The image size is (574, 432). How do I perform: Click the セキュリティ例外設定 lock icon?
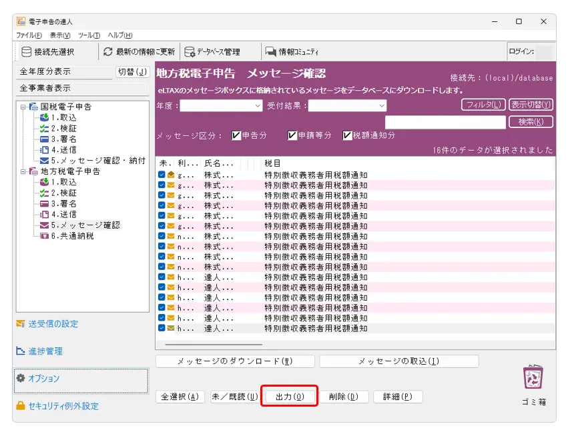tap(21, 405)
